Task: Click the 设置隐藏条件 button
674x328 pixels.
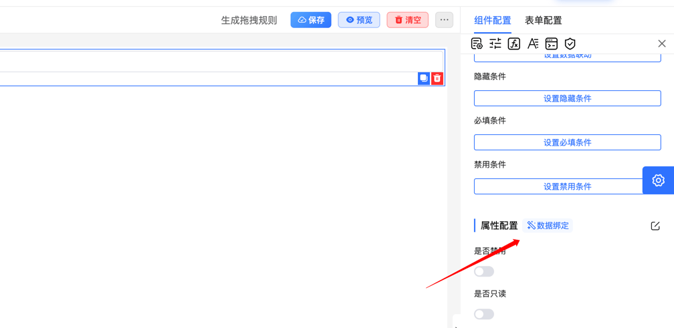Action: (568, 98)
